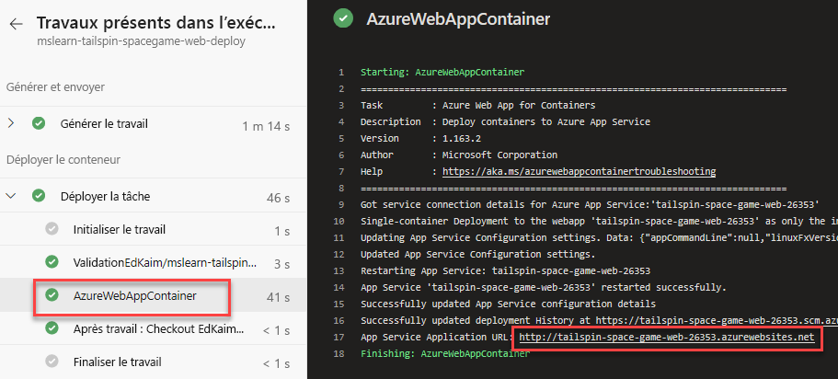This screenshot has height=379, width=838.
Task: Click the green check icon beside AzureWebAppContainer step
Action: 52,295
